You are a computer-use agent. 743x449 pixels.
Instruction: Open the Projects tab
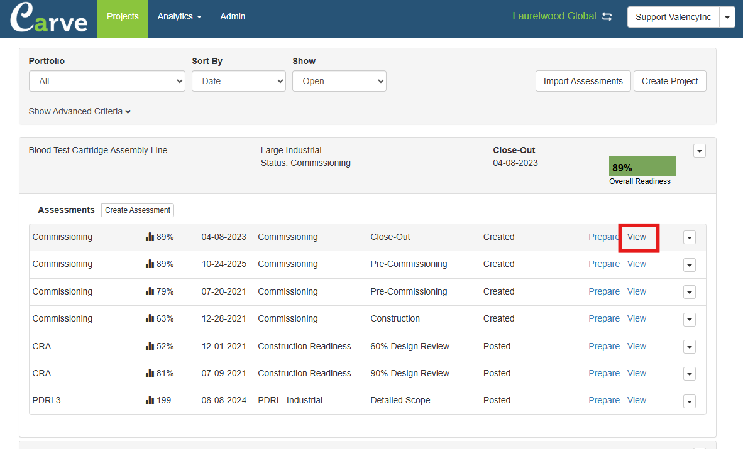click(123, 17)
